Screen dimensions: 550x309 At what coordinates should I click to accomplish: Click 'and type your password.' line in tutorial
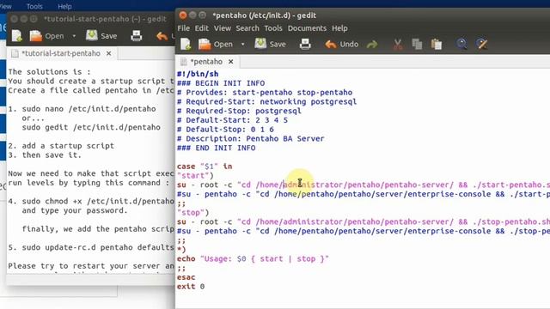[x=75, y=210]
